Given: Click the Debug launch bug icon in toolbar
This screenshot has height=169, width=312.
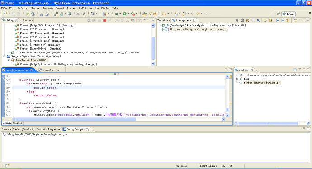Looking at the screenshot, I should [x=116, y=14].
